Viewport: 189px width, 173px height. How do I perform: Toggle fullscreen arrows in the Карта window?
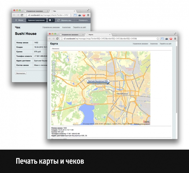(175, 34)
